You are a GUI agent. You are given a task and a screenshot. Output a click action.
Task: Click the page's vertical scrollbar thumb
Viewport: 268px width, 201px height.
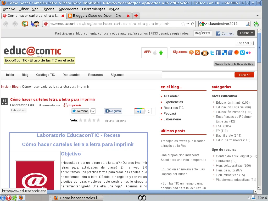tap(259, 48)
